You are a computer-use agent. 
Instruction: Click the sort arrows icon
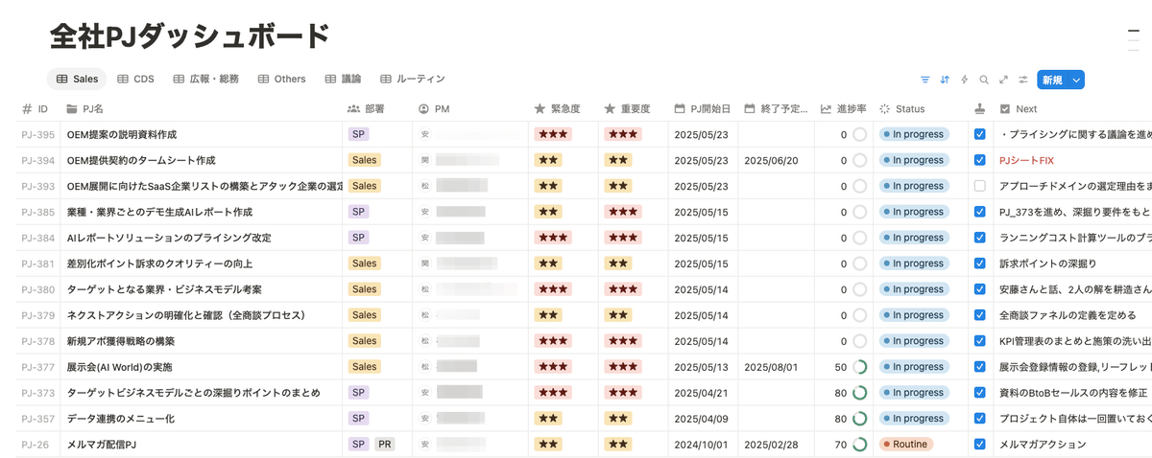[945, 80]
